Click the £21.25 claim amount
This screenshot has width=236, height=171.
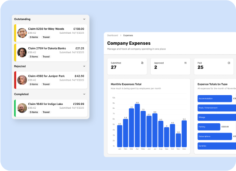tap(80, 48)
